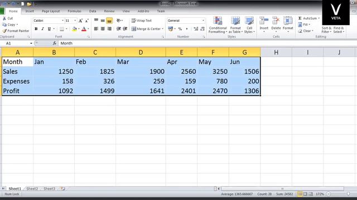
Task: Click the red Font Color letter A
Action: 84,29
